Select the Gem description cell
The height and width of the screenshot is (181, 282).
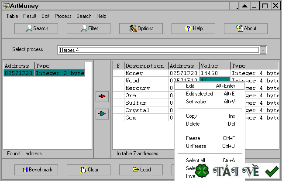point(146,118)
